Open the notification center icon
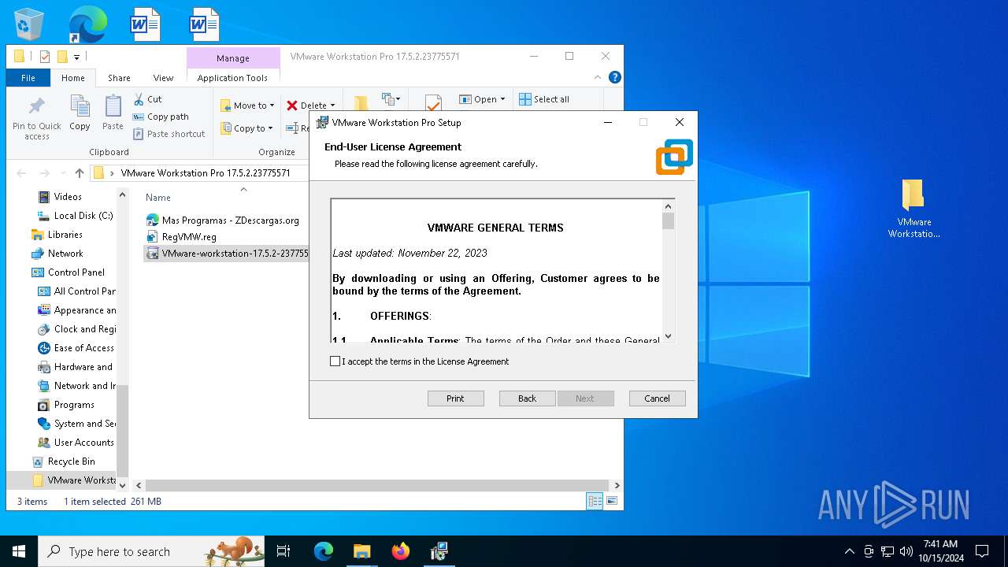 (982, 551)
